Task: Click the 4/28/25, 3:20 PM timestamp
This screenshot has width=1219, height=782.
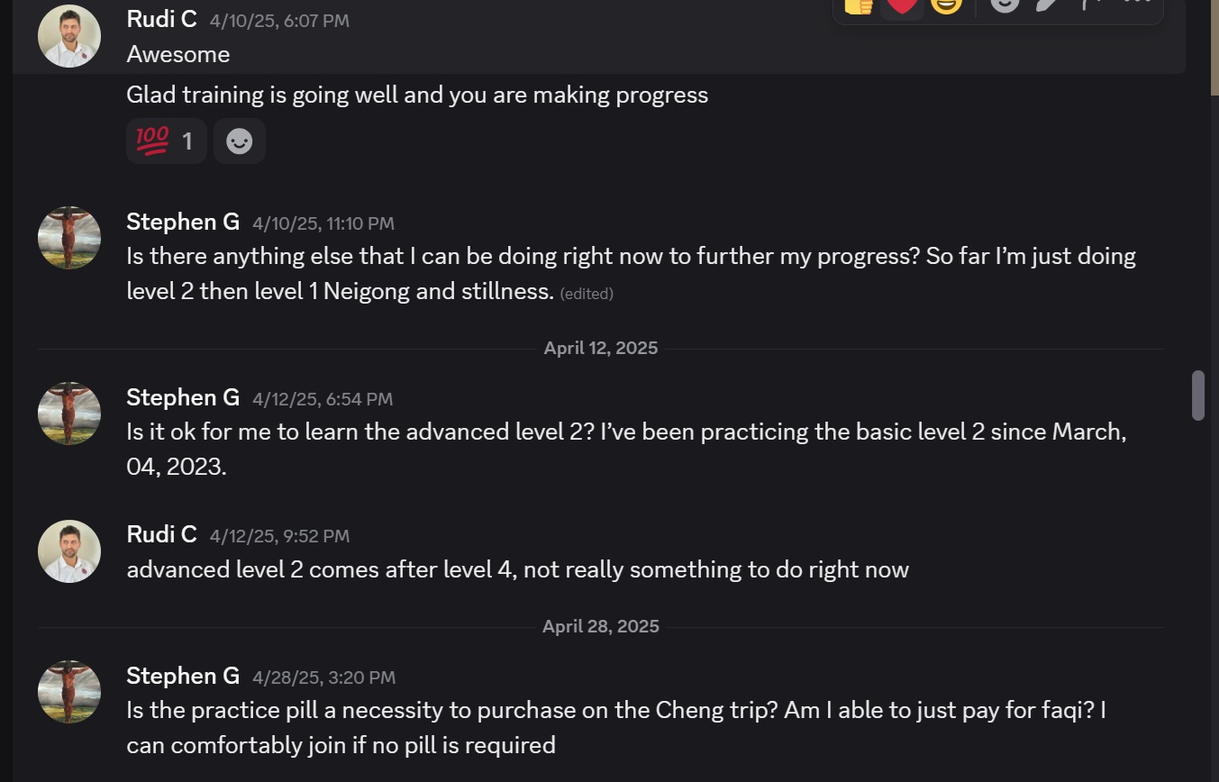Action: (x=323, y=677)
